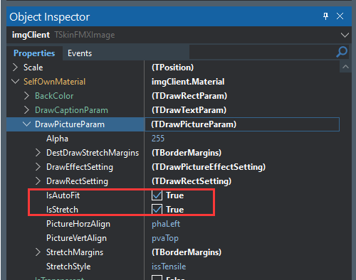Expand DestDrawStretchMargins property
Viewport: 356px width, 280px height.
[38, 153]
